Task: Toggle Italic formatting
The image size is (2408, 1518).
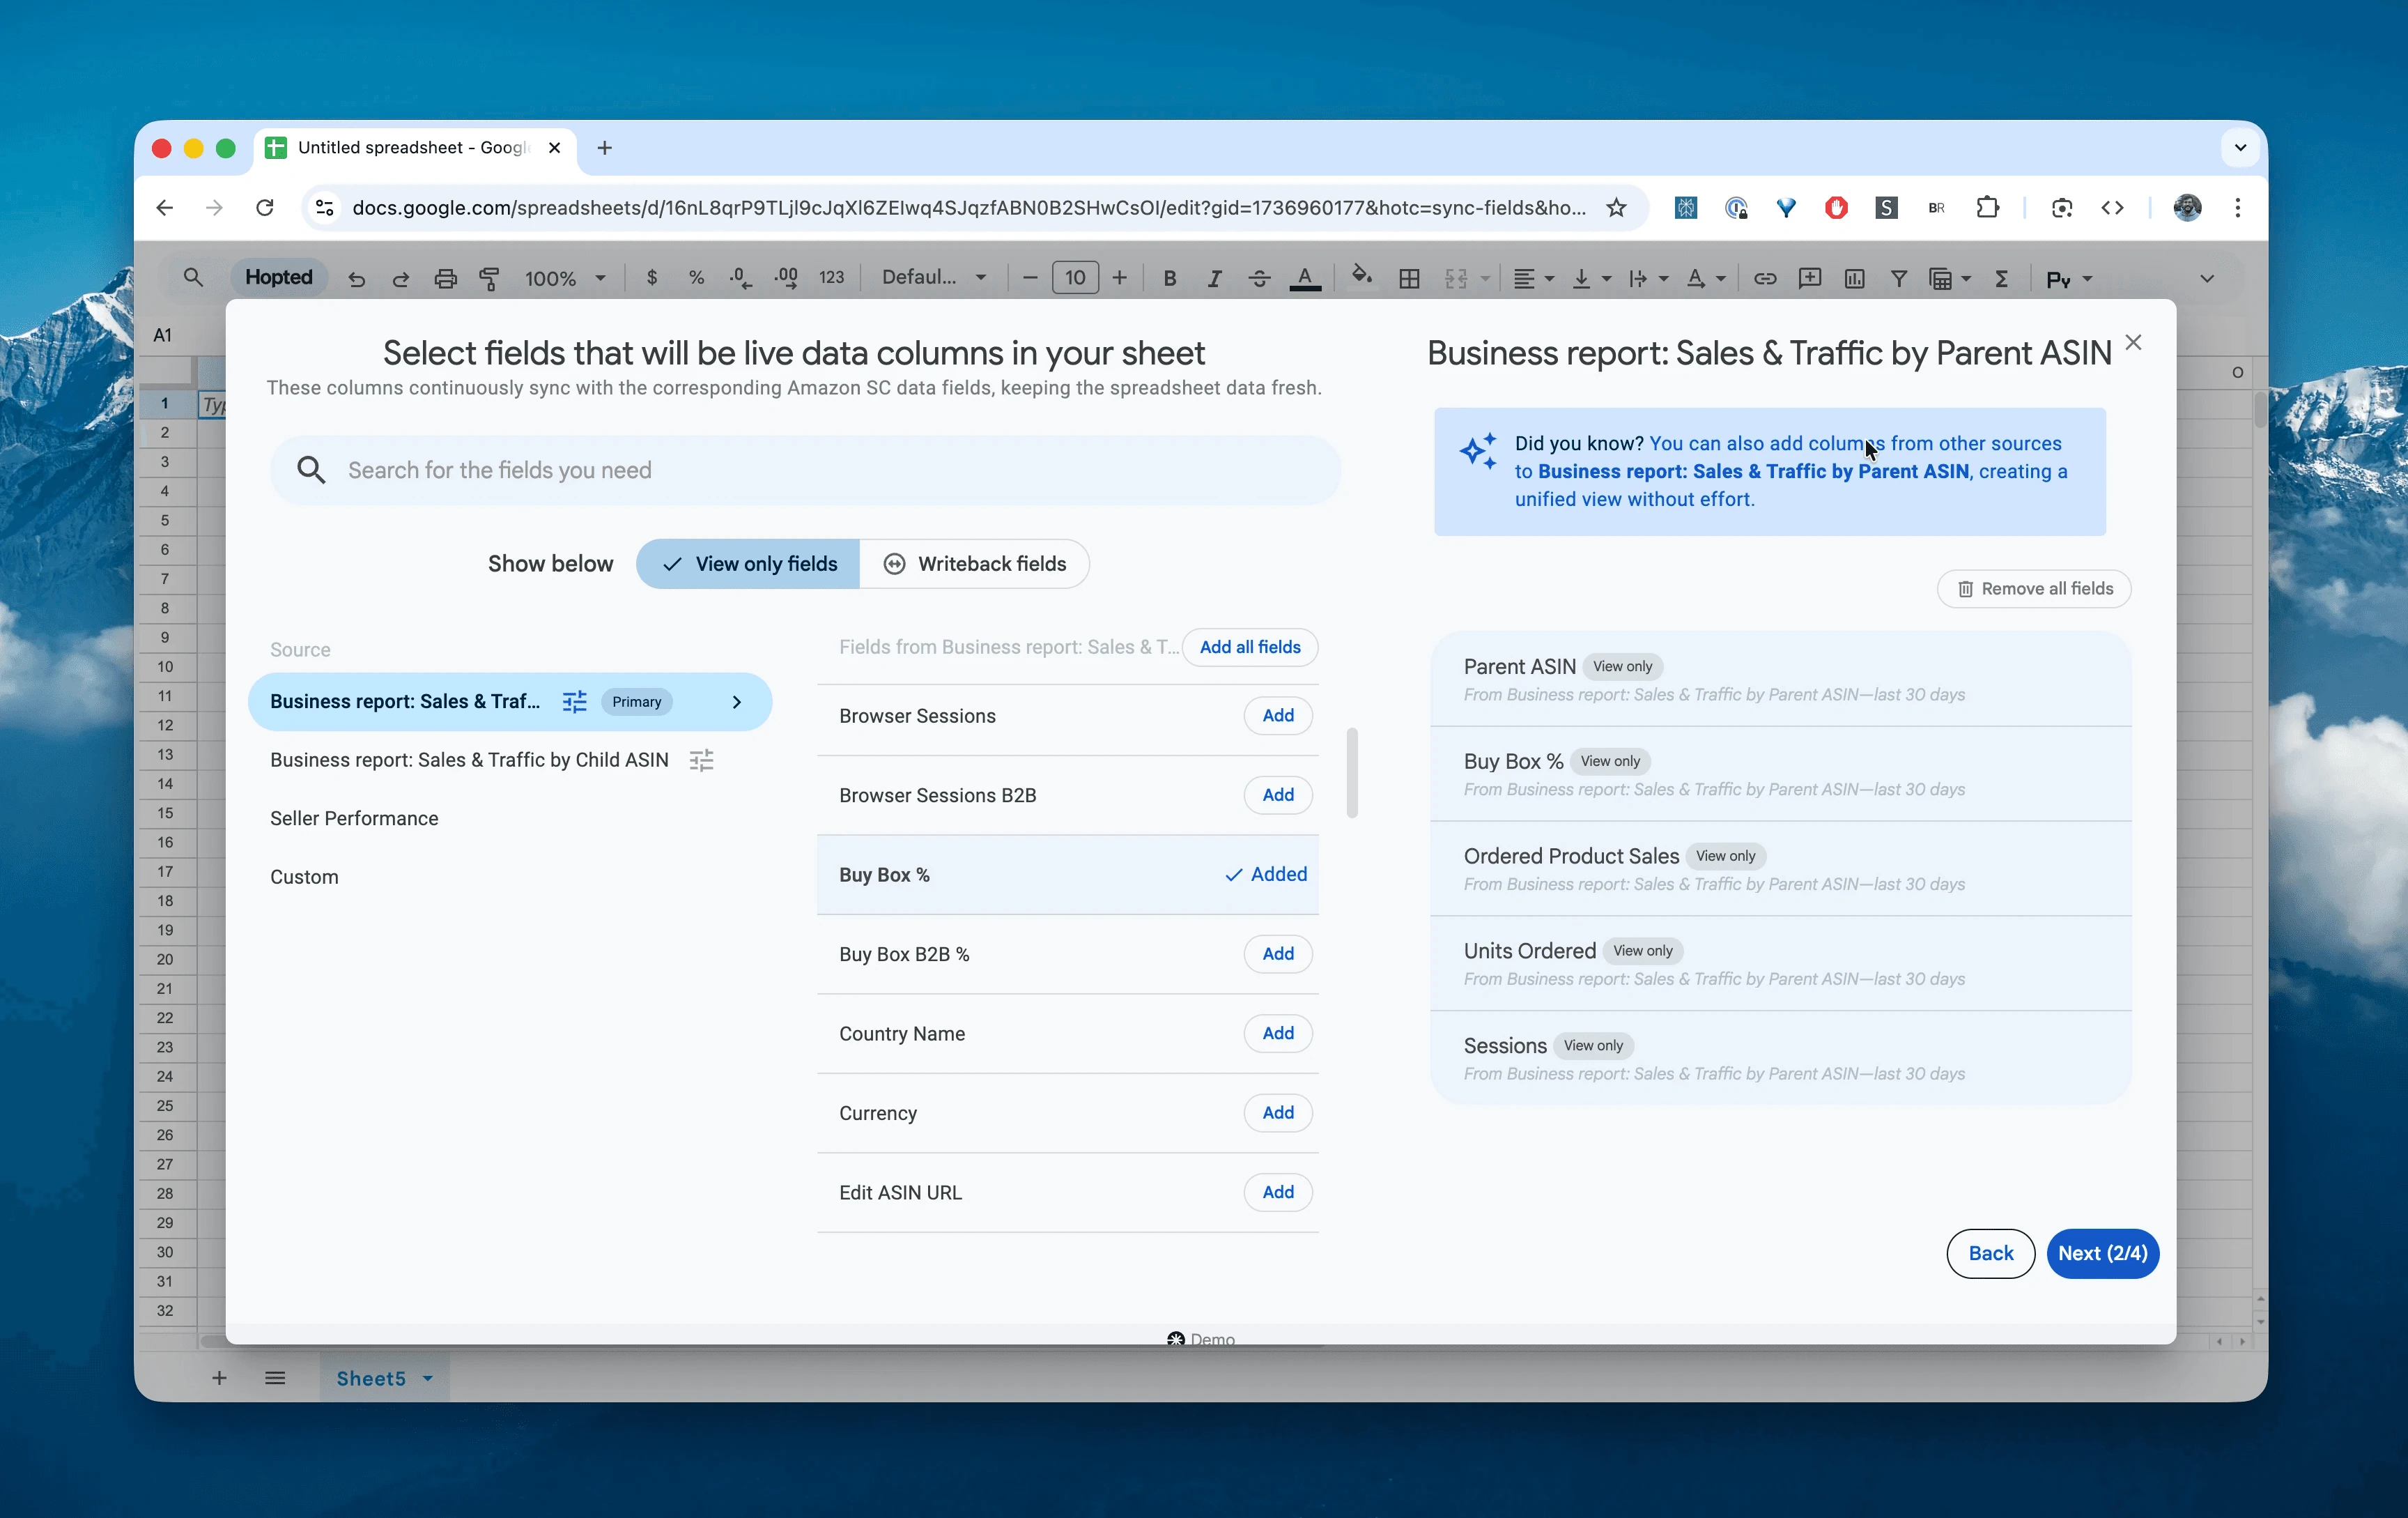Action: (1214, 279)
